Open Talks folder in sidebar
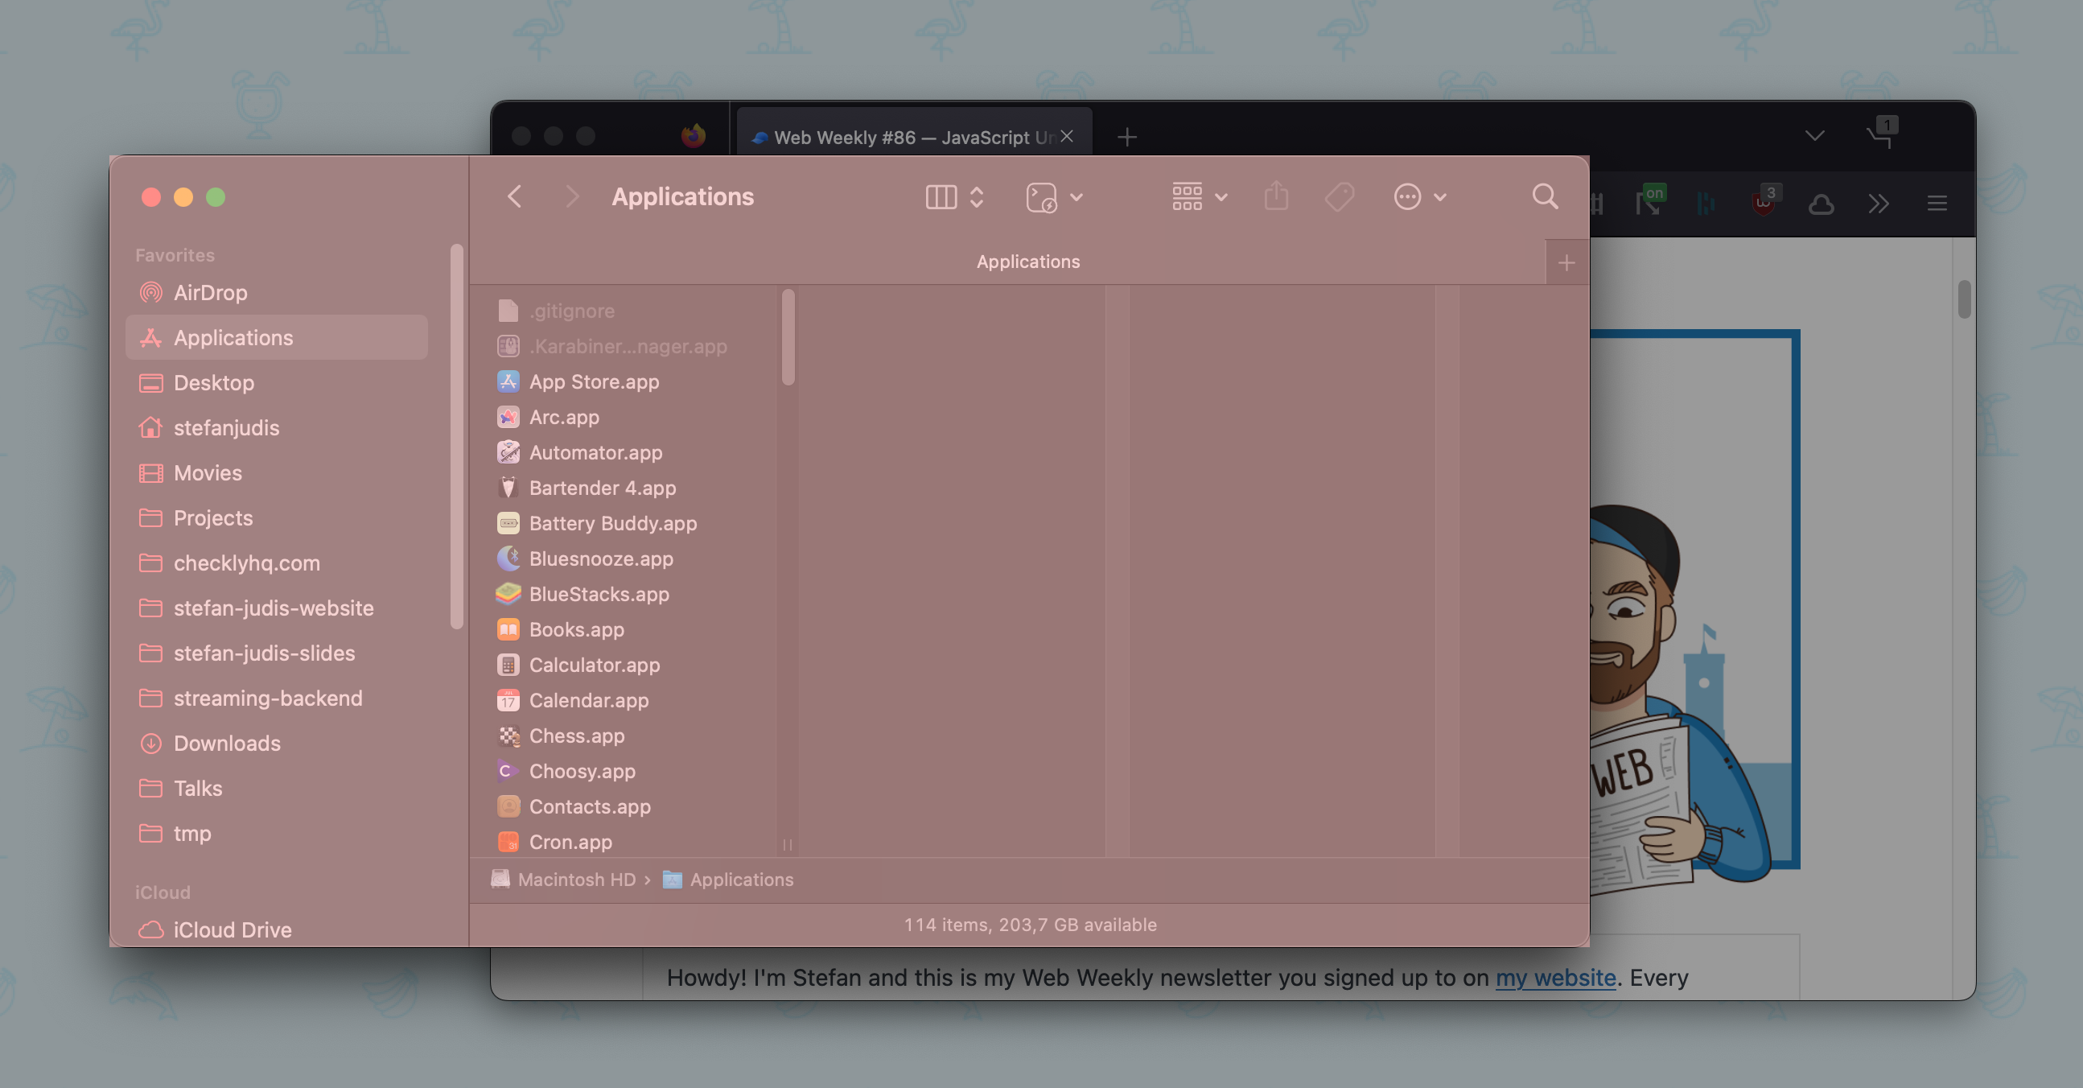This screenshot has width=2083, height=1088. click(276, 788)
